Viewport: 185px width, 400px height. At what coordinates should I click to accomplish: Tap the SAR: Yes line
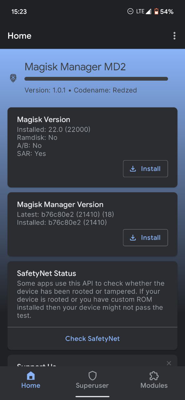tap(31, 154)
